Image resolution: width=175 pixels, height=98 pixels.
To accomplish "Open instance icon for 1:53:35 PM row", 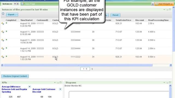I will tap(3, 57).
